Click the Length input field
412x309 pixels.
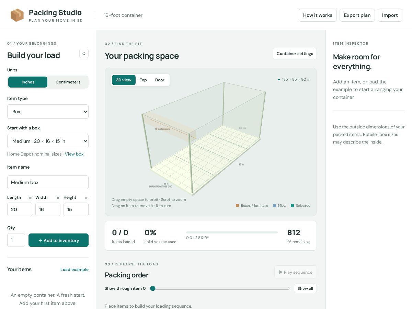pyautogui.click(x=20, y=209)
